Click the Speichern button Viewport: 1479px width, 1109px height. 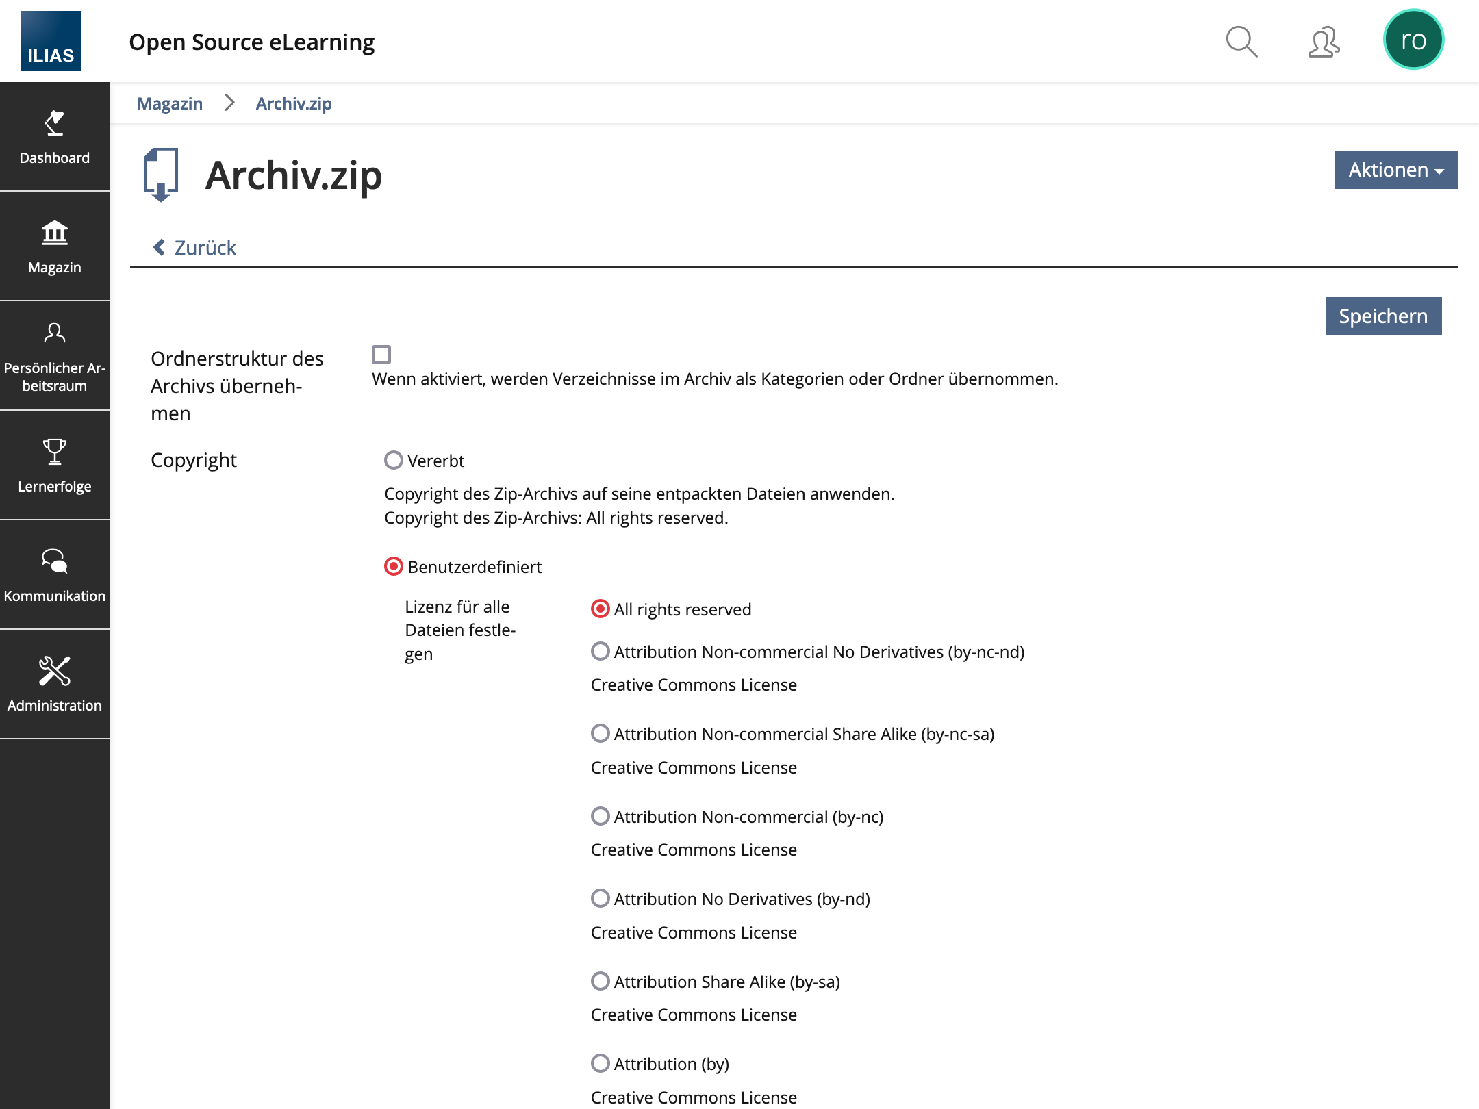[x=1382, y=316]
